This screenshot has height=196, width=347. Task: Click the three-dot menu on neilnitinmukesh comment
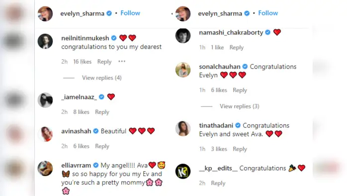coord(122,61)
